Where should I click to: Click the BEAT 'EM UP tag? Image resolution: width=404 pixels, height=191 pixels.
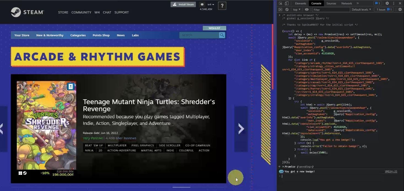(x=94, y=145)
